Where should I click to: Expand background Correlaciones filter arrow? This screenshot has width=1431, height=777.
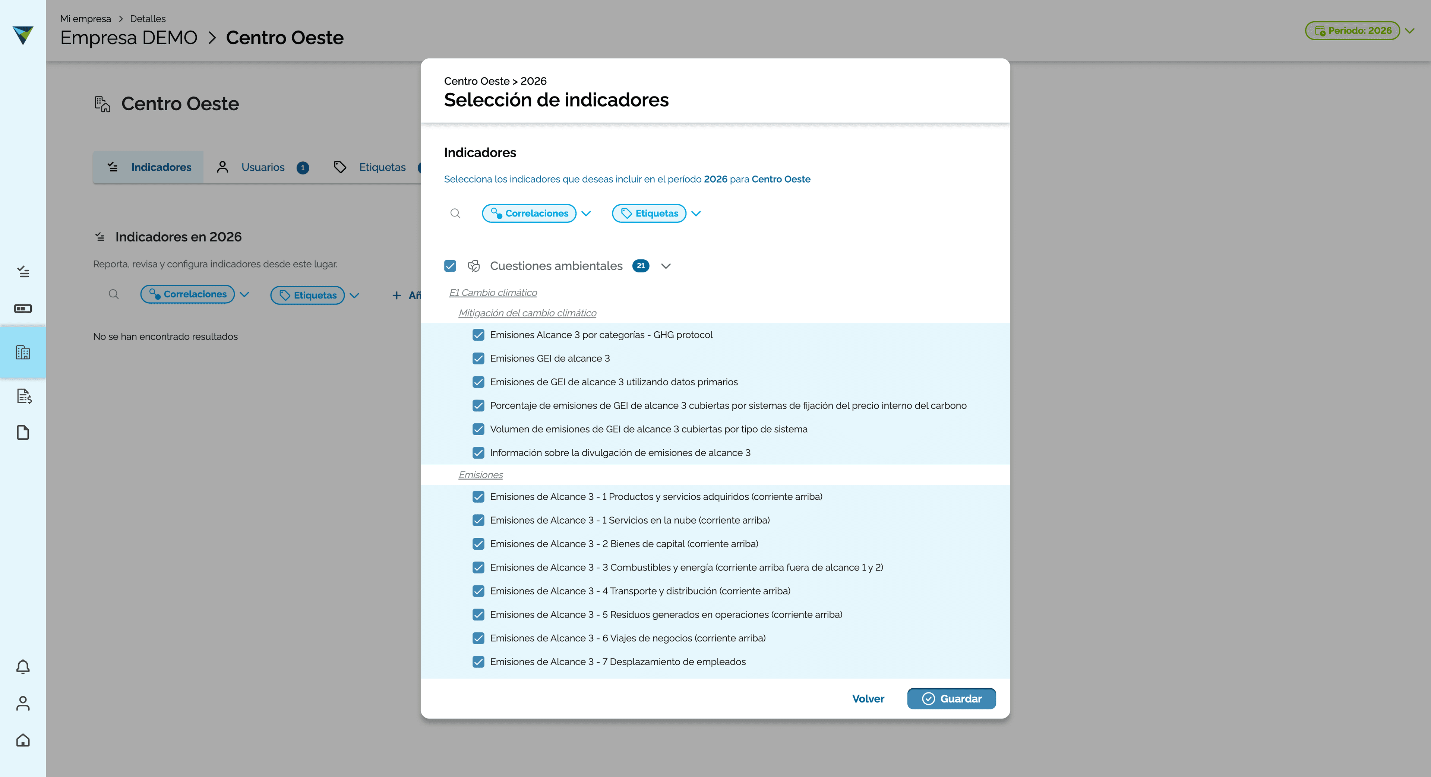pyautogui.click(x=244, y=294)
